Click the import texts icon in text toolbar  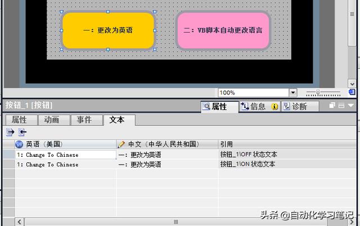(x=22, y=132)
